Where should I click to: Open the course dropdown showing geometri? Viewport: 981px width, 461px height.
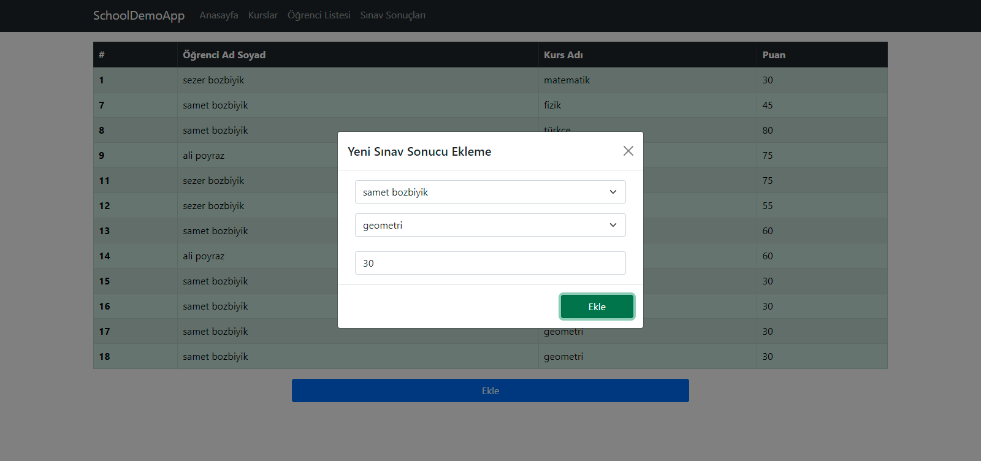click(490, 225)
